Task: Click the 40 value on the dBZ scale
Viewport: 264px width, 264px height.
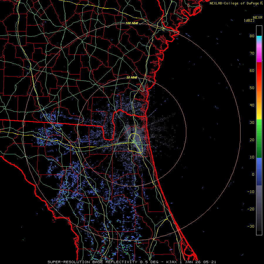Action: coord(252,105)
